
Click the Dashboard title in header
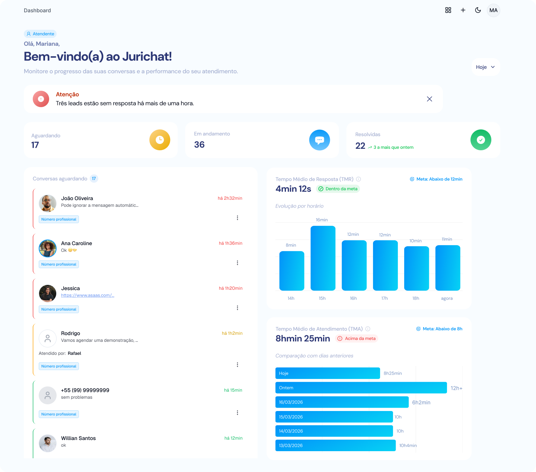tap(37, 10)
